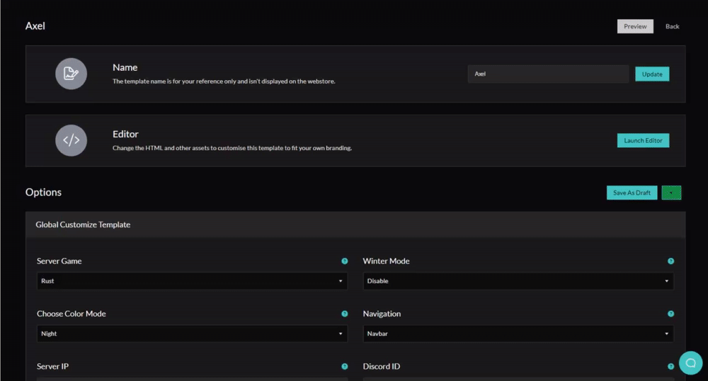Open the chat support bubble
Screen dimensions: 708x381
tap(690, 363)
